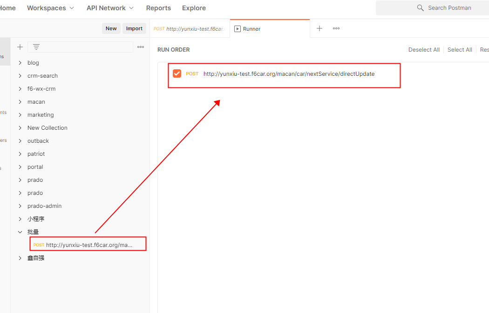The image size is (489, 313).
Task: Open a new tab with plus icon
Action: pyautogui.click(x=319, y=28)
